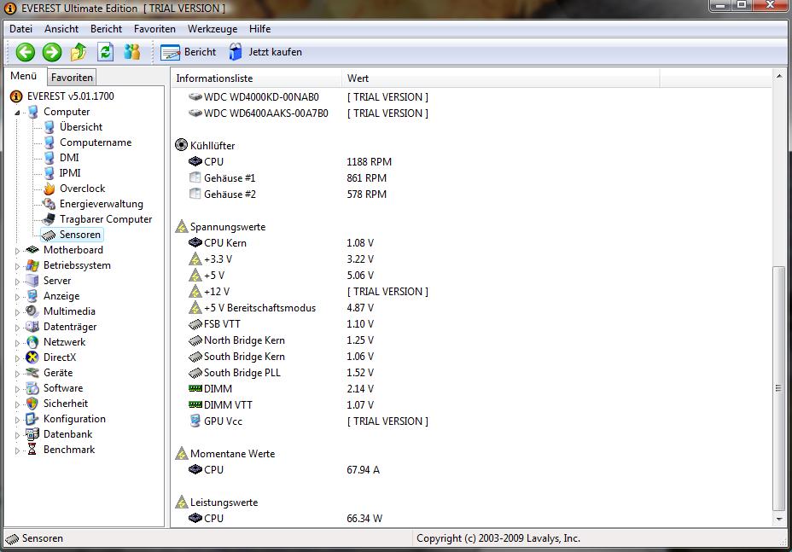This screenshot has height=552, width=792.
Task: Select the GPU Vcc row
Action: [471, 421]
